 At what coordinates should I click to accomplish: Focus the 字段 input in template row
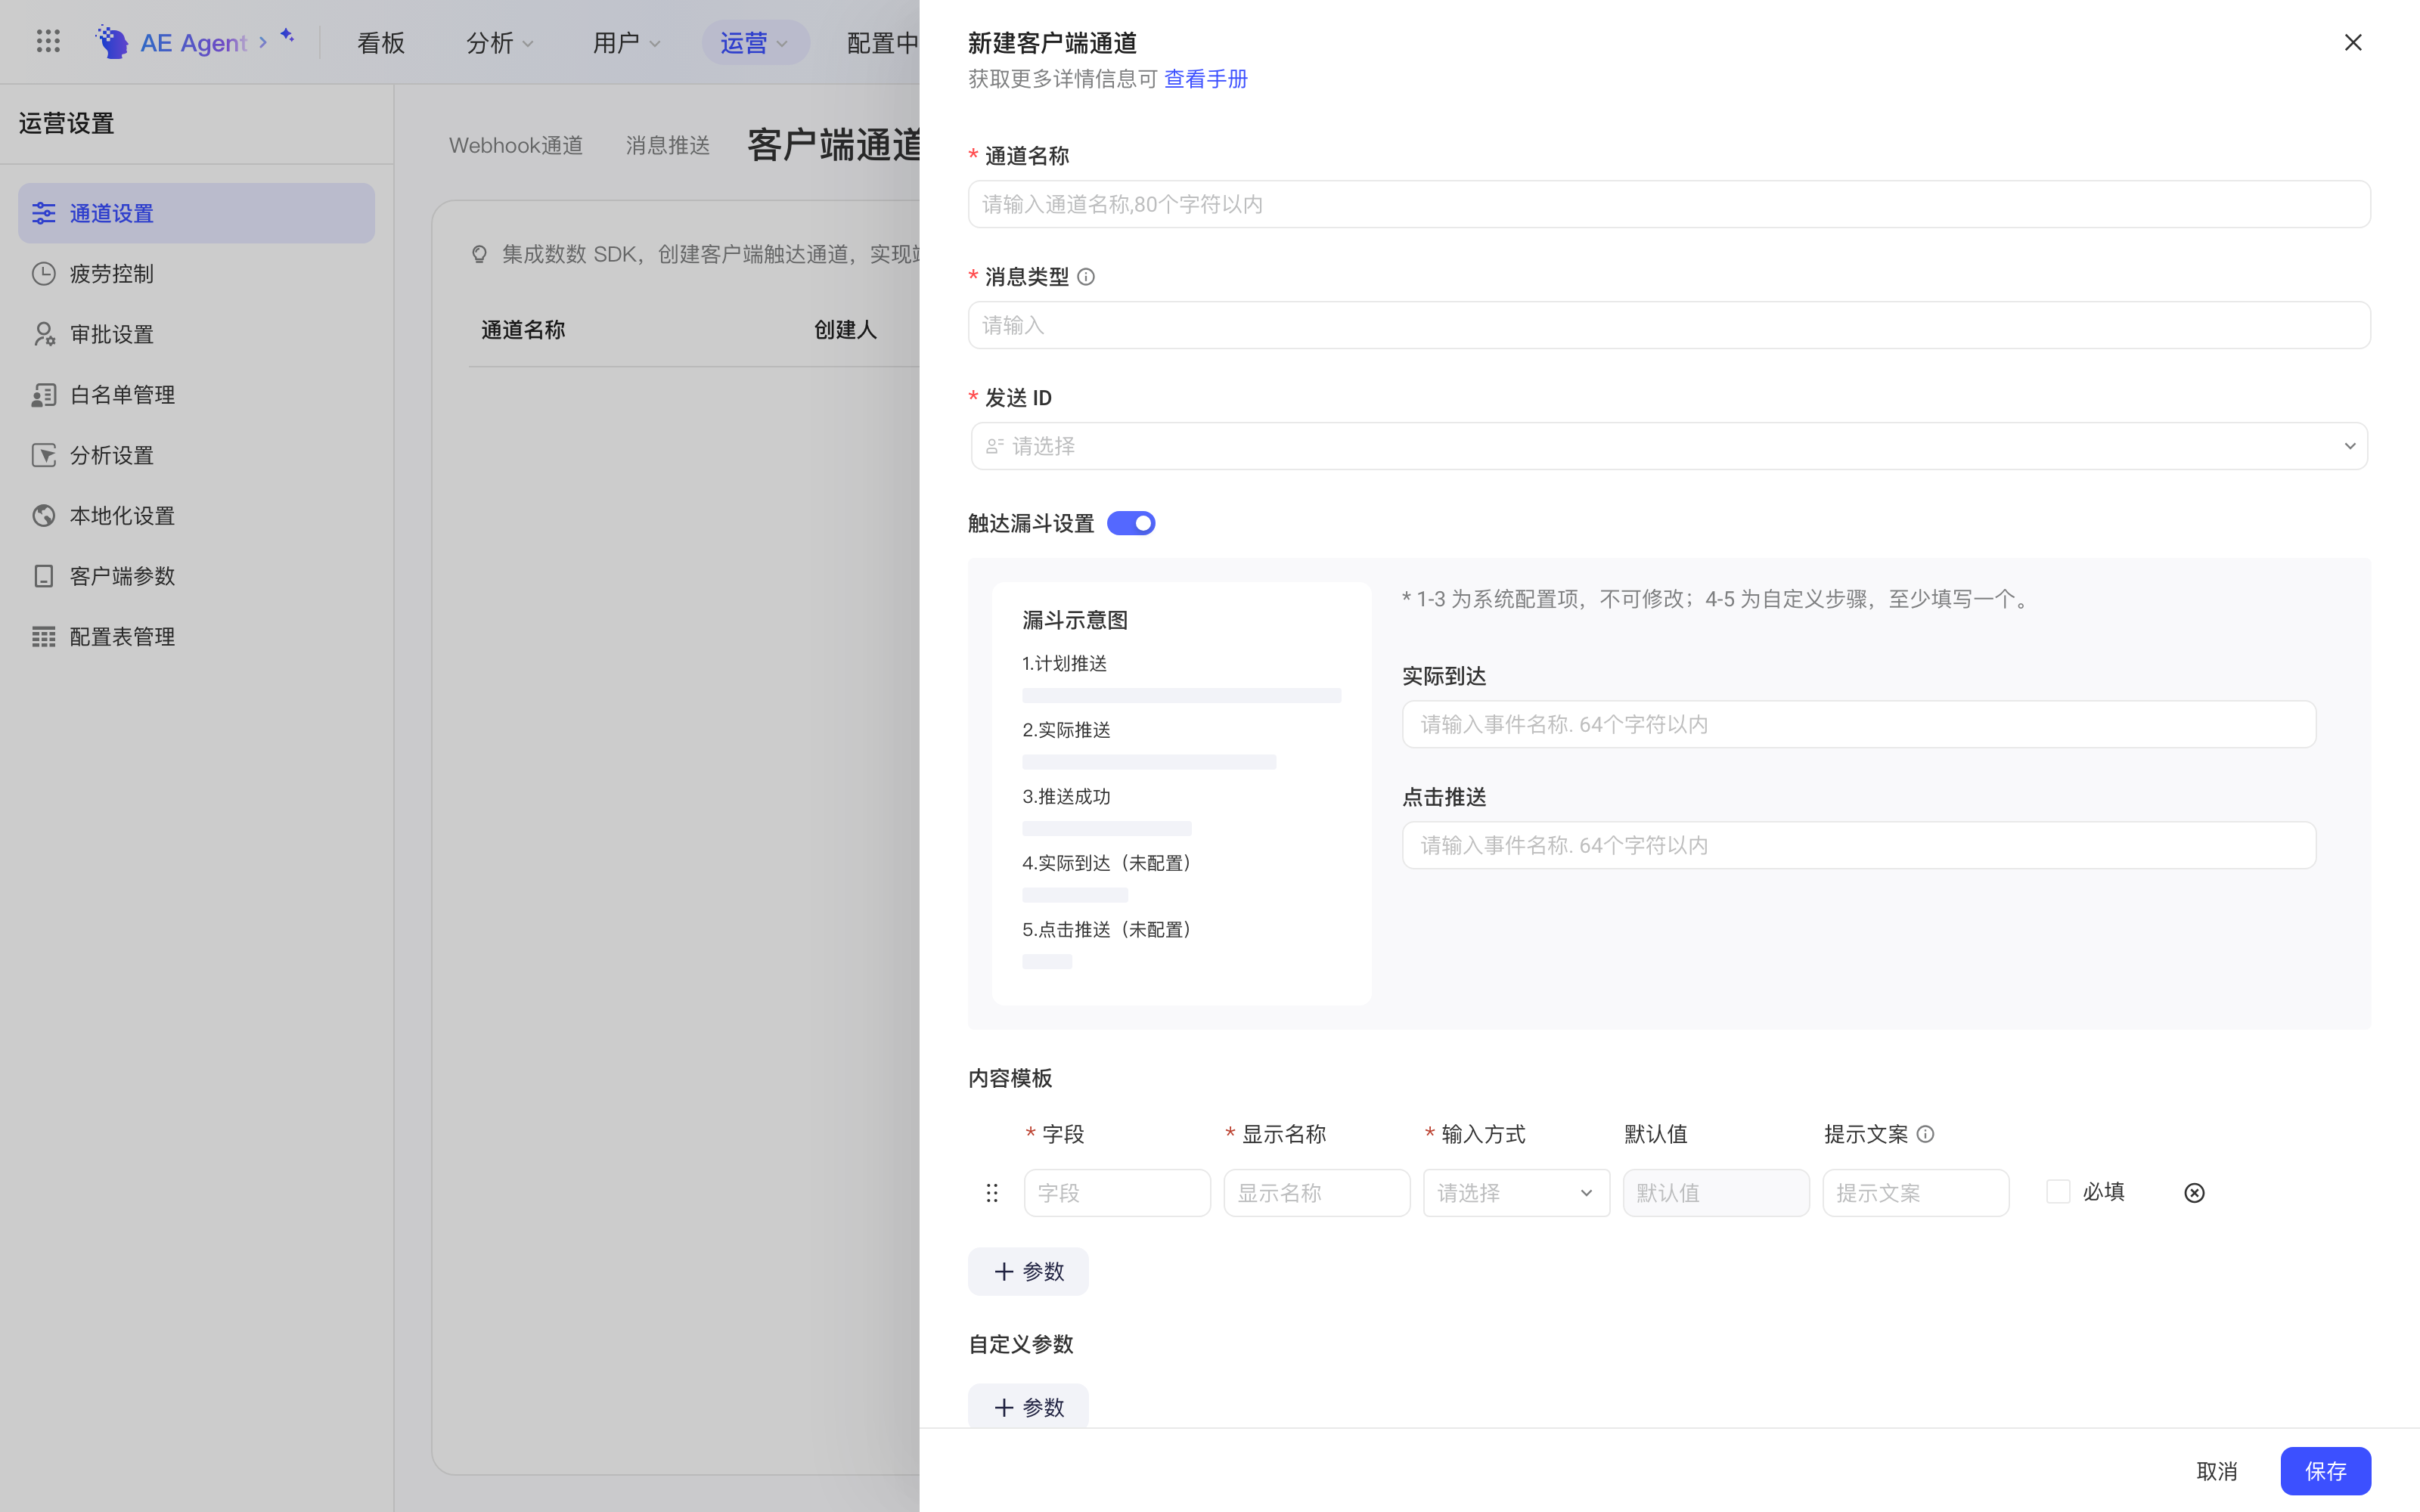1117,1193
